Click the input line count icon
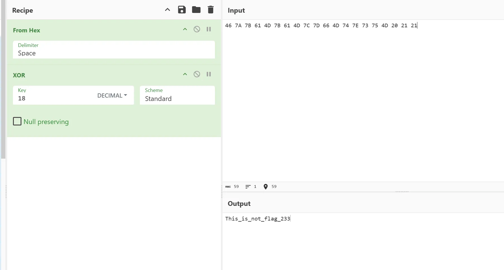Viewport: 504px width, 270px height. pos(248,187)
